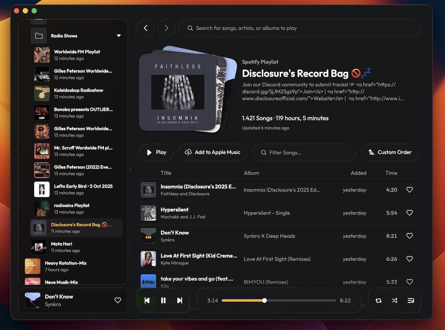Open Lefto Early Bird 5 Oct 2025
Image resolution: width=445 pixels, height=330 pixels.
(x=76, y=190)
